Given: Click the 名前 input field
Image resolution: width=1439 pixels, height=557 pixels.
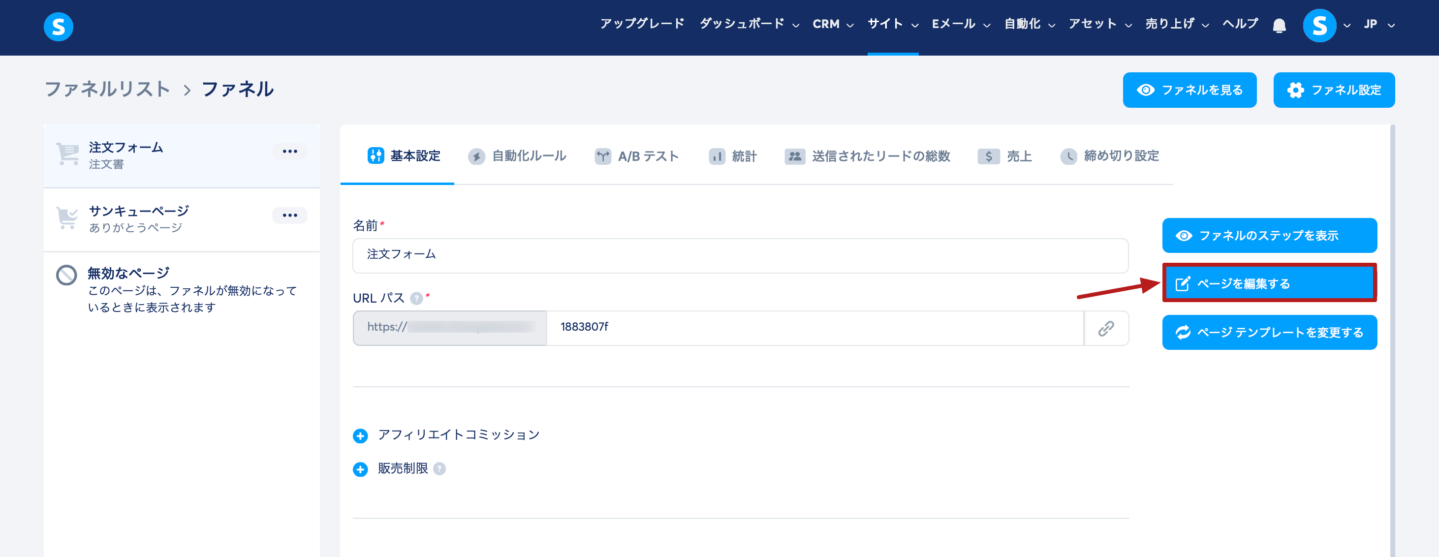Looking at the screenshot, I should 740,255.
